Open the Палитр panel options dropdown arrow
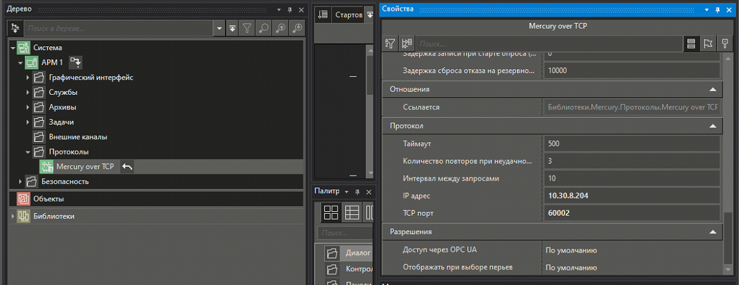 pyautogui.click(x=347, y=191)
